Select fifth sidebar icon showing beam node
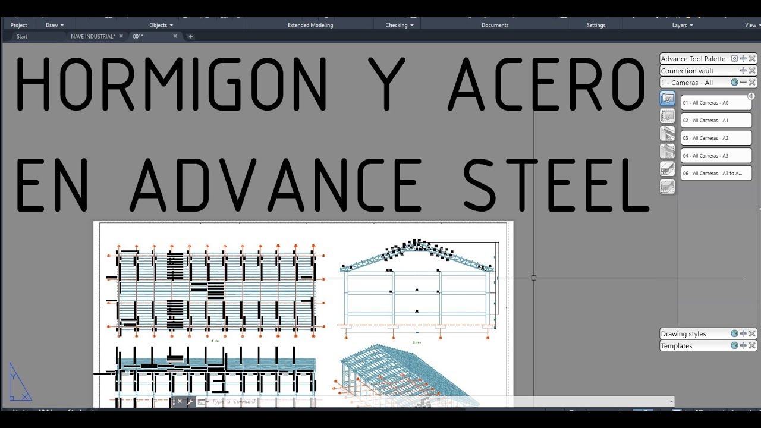The image size is (761, 428). (x=668, y=169)
